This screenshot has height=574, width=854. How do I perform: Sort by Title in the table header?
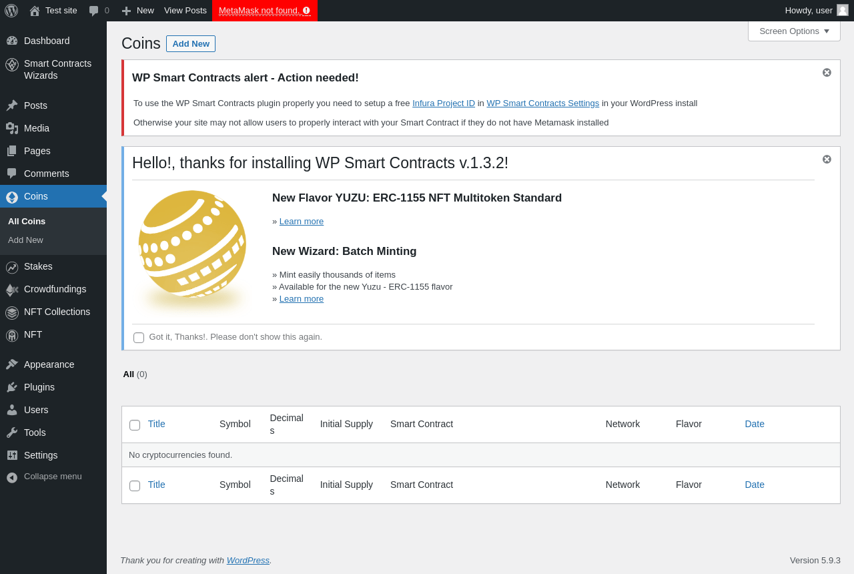[157, 424]
